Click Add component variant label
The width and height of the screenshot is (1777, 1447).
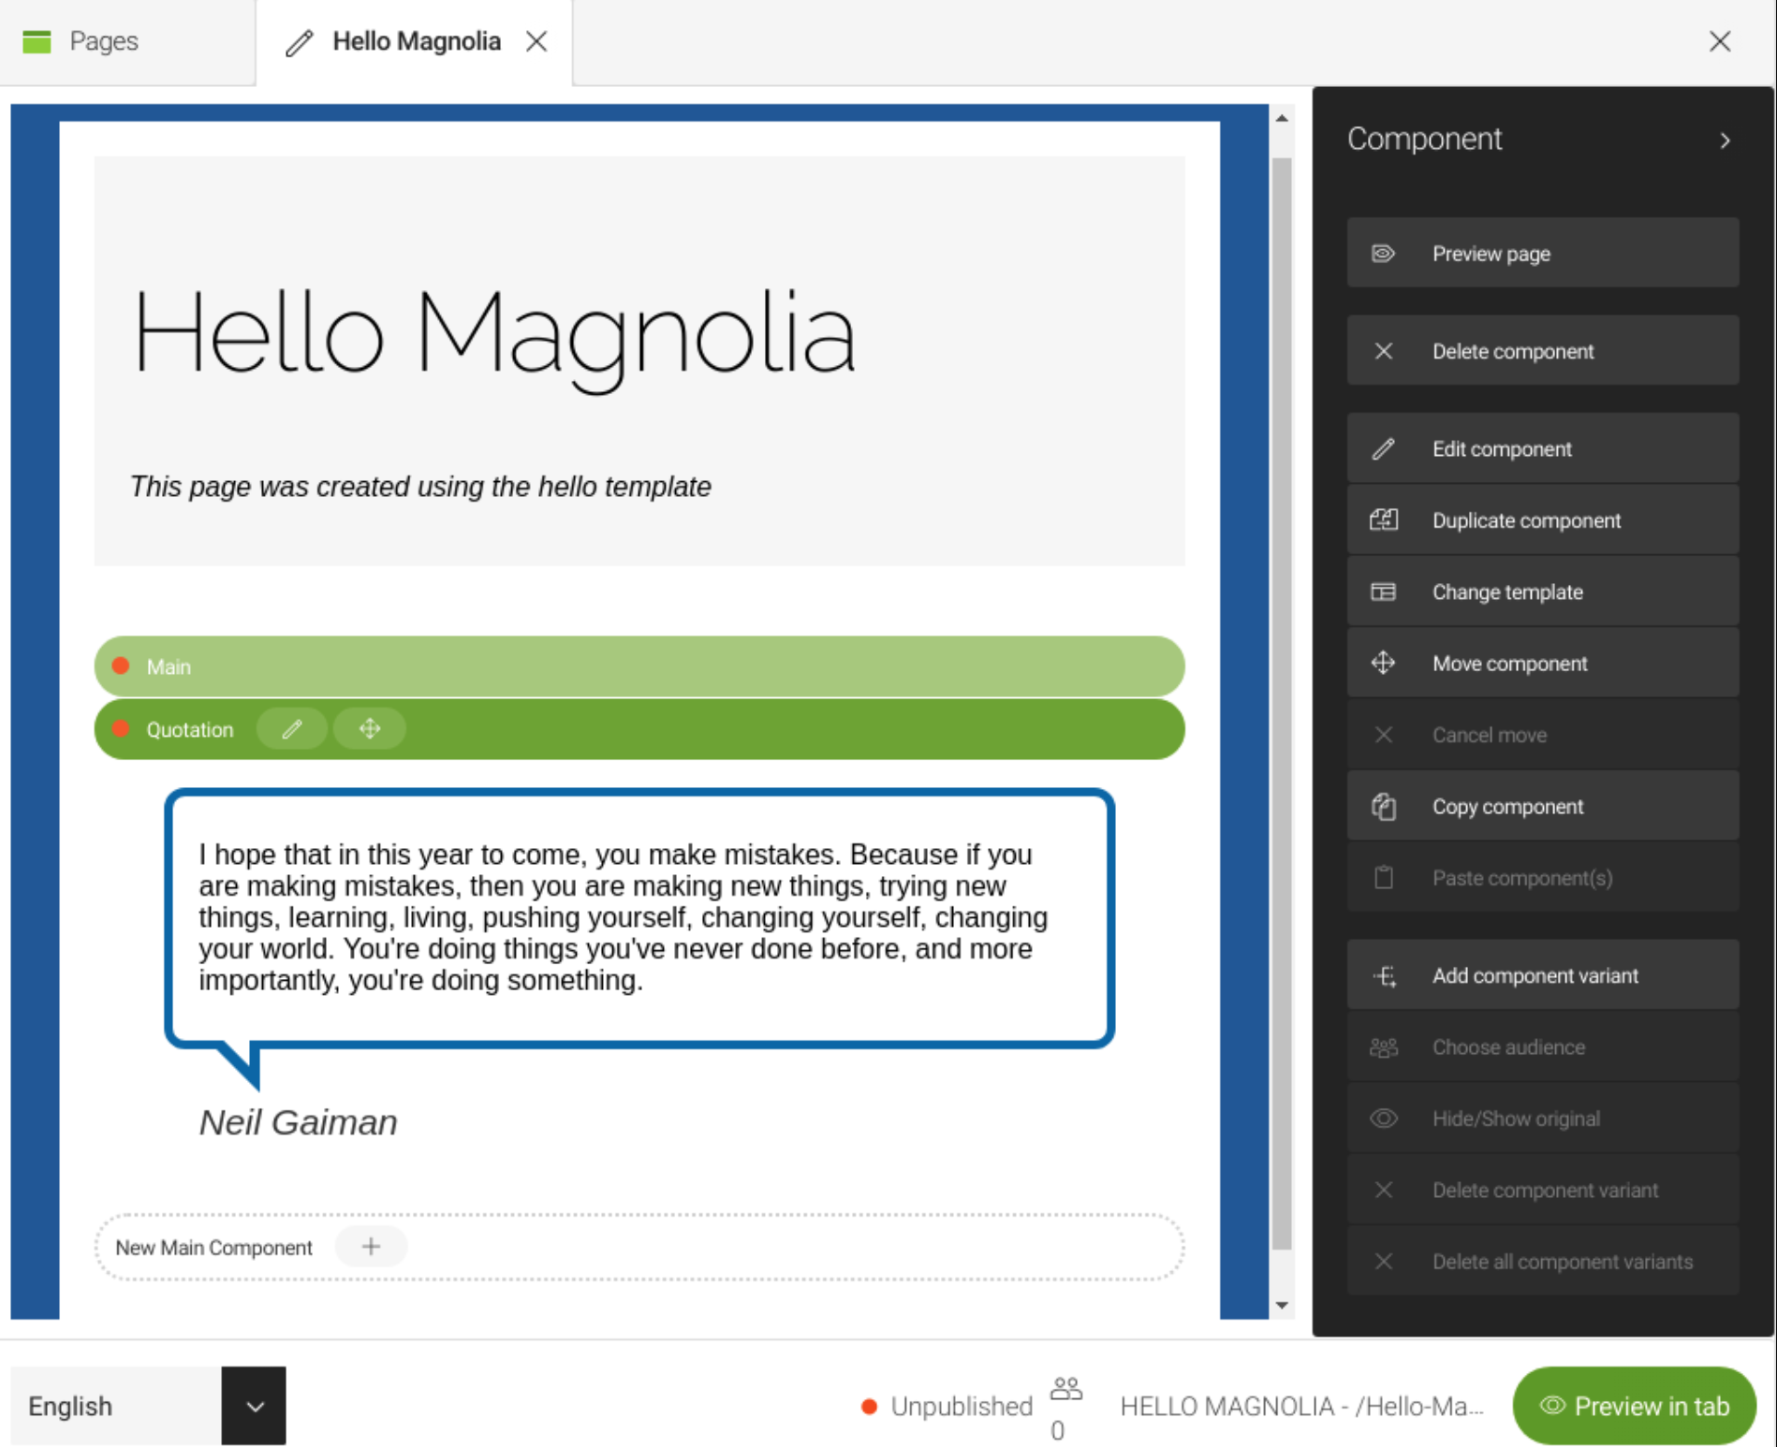pyautogui.click(x=1535, y=975)
